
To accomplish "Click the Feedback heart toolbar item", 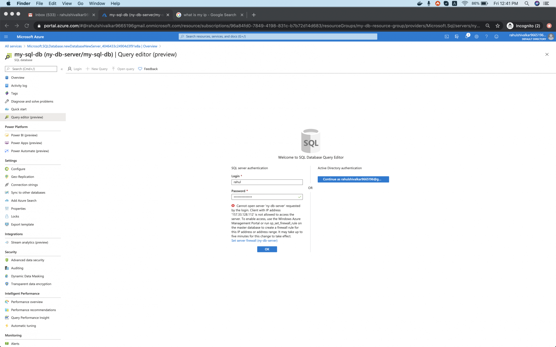I will coord(148,69).
